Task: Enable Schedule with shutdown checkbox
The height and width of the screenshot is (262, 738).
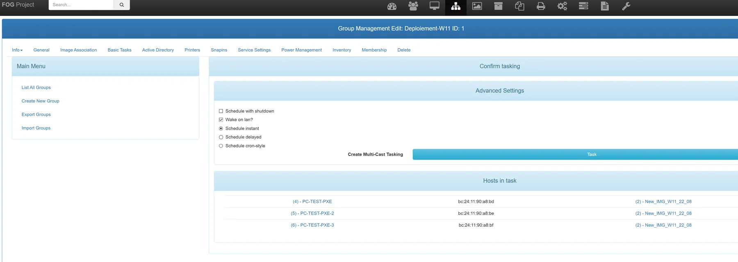Action: click(x=221, y=111)
